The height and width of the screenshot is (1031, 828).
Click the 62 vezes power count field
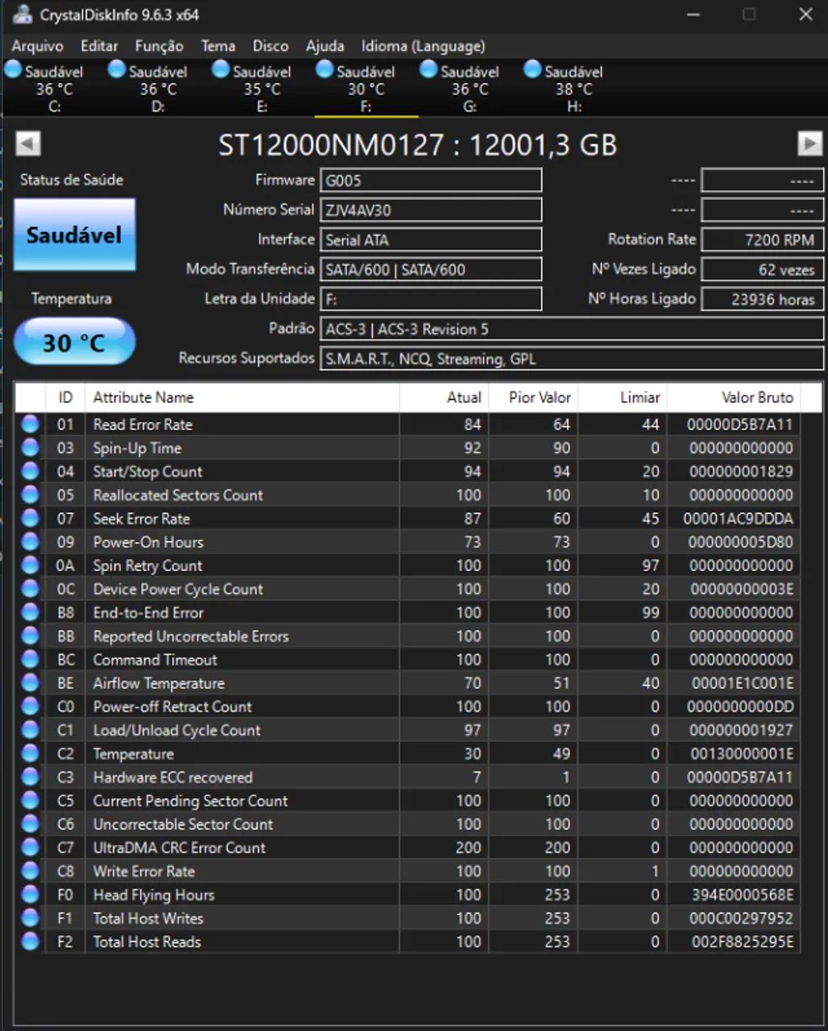[763, 270]
